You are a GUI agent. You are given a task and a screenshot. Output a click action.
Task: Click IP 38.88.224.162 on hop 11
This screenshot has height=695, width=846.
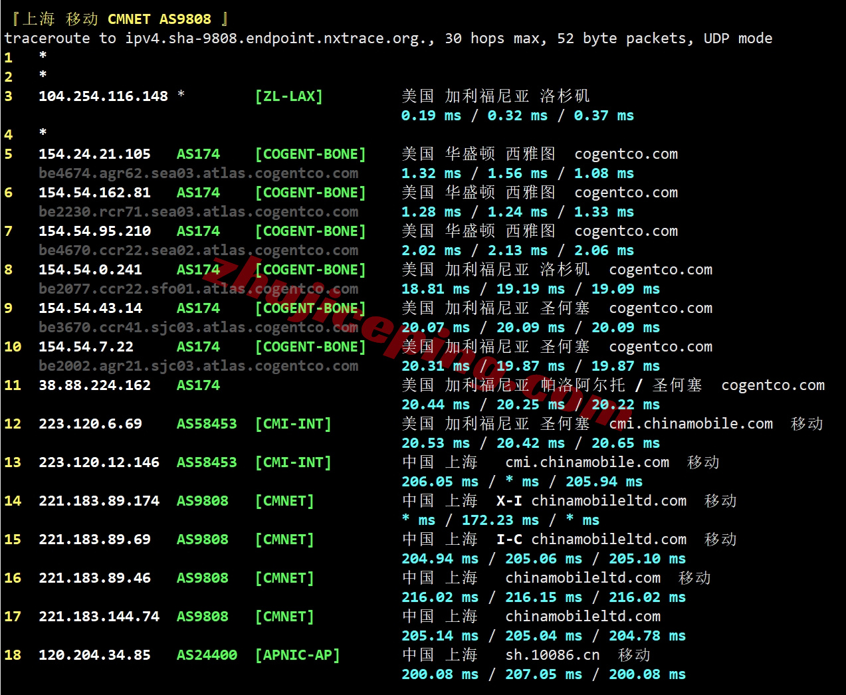[x=94, y=385]
